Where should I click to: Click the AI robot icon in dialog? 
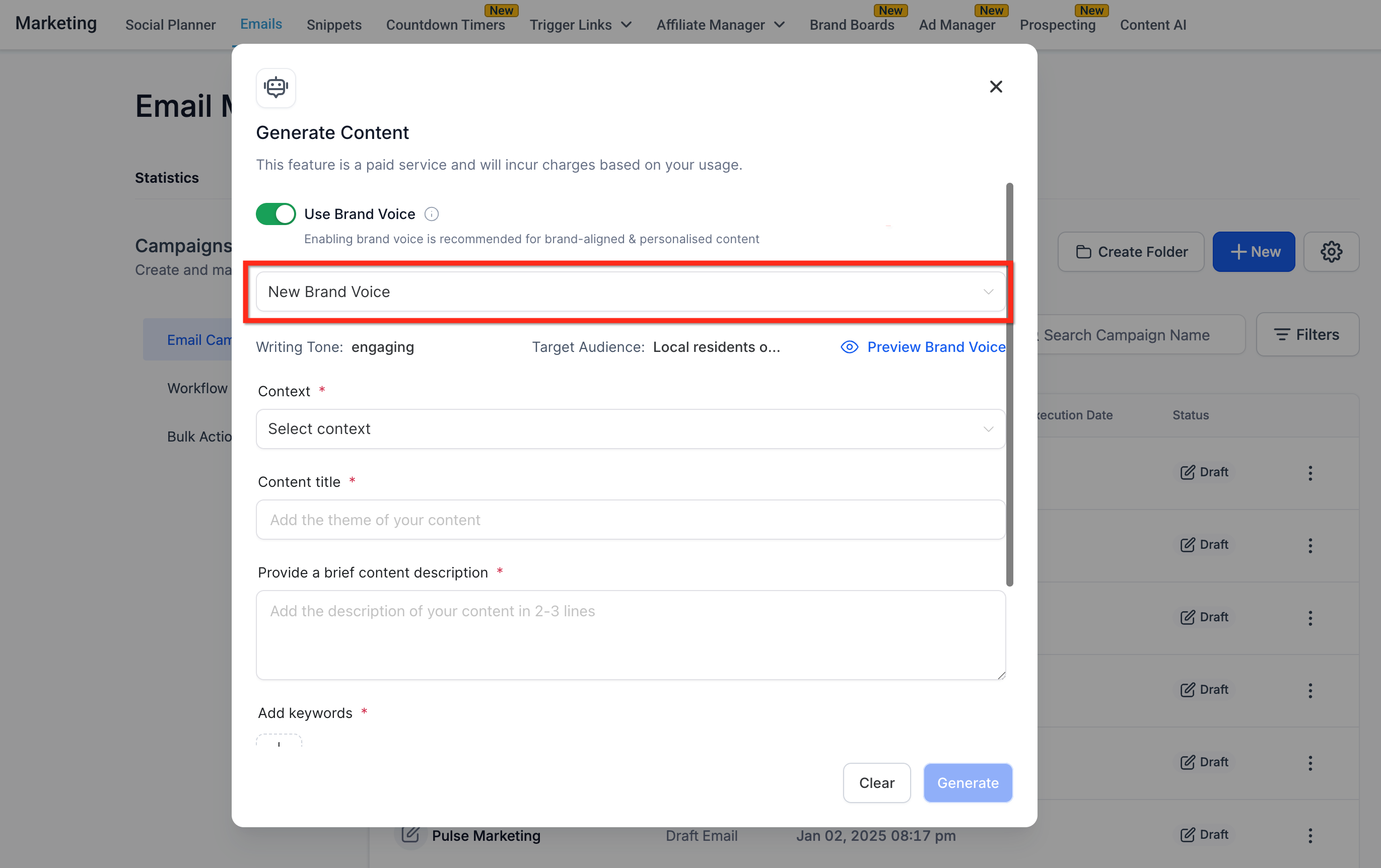click(x=276, y=87)
